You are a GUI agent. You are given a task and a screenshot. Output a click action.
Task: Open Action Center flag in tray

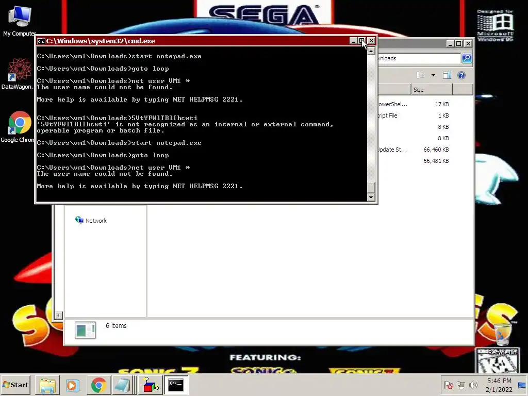pyautogui.click(x=448, y=385)
